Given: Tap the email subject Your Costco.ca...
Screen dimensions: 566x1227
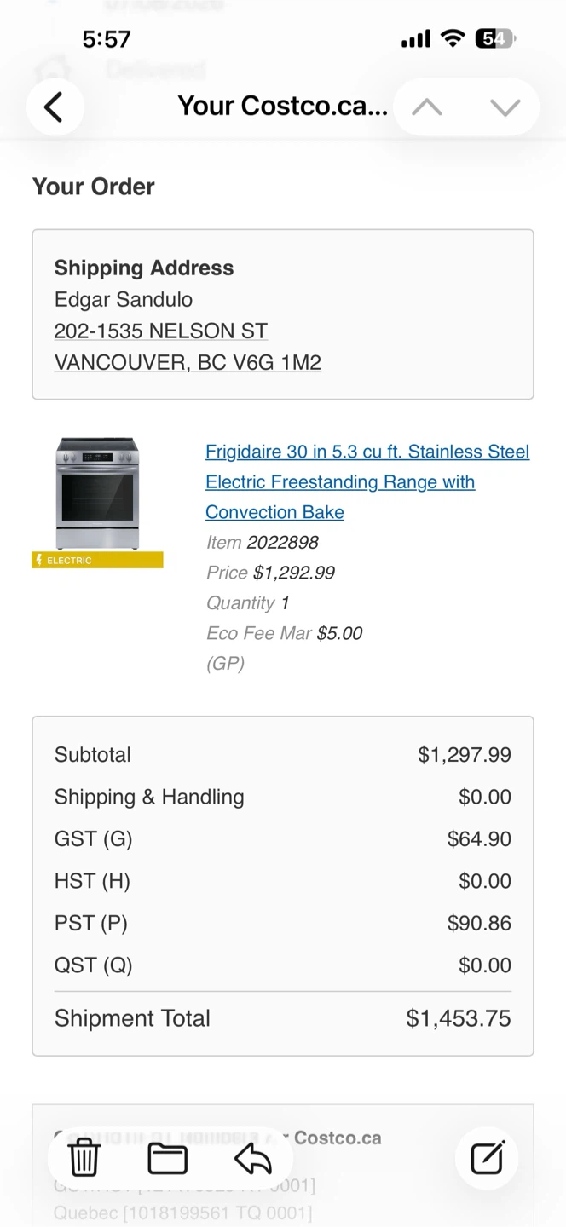Looking at the screenshot, I should pos(282,106).
